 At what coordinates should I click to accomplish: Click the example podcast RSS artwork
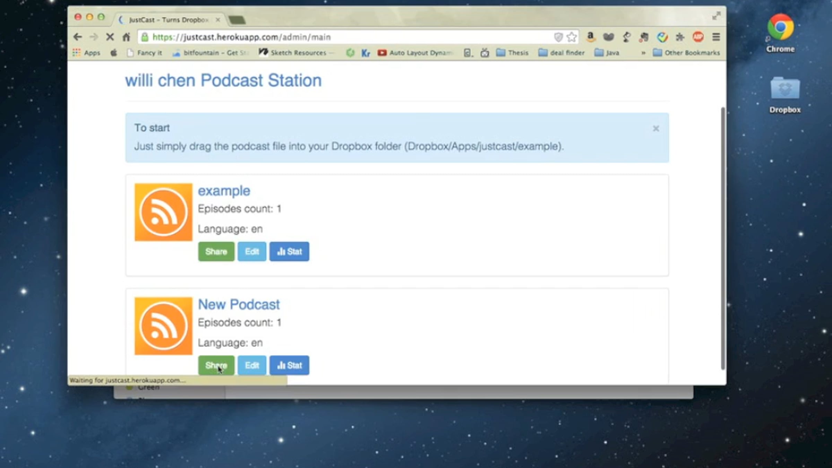164,212
